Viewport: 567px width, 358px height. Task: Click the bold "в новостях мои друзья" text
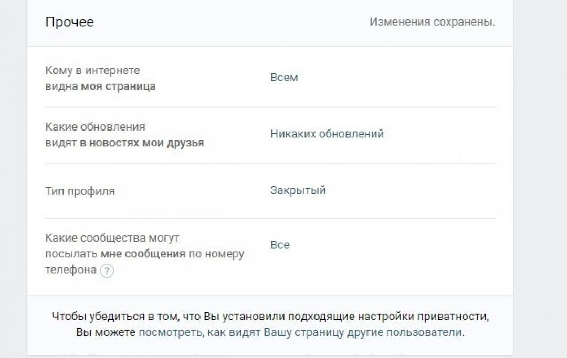coord(142,143)
